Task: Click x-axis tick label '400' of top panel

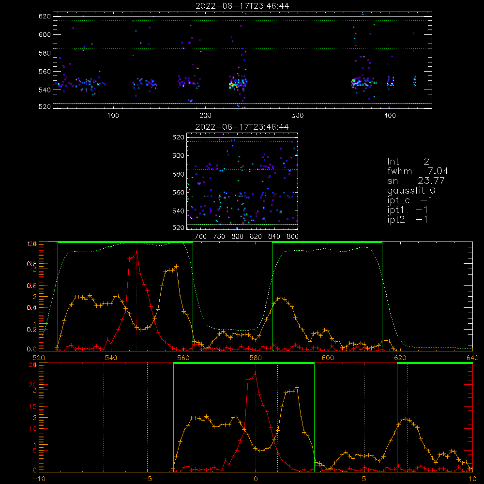Action: (390, 116)
